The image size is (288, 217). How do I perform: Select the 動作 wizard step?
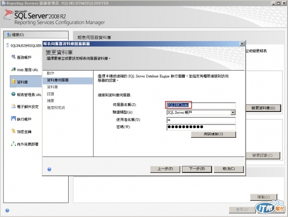[x=50, y=73]
